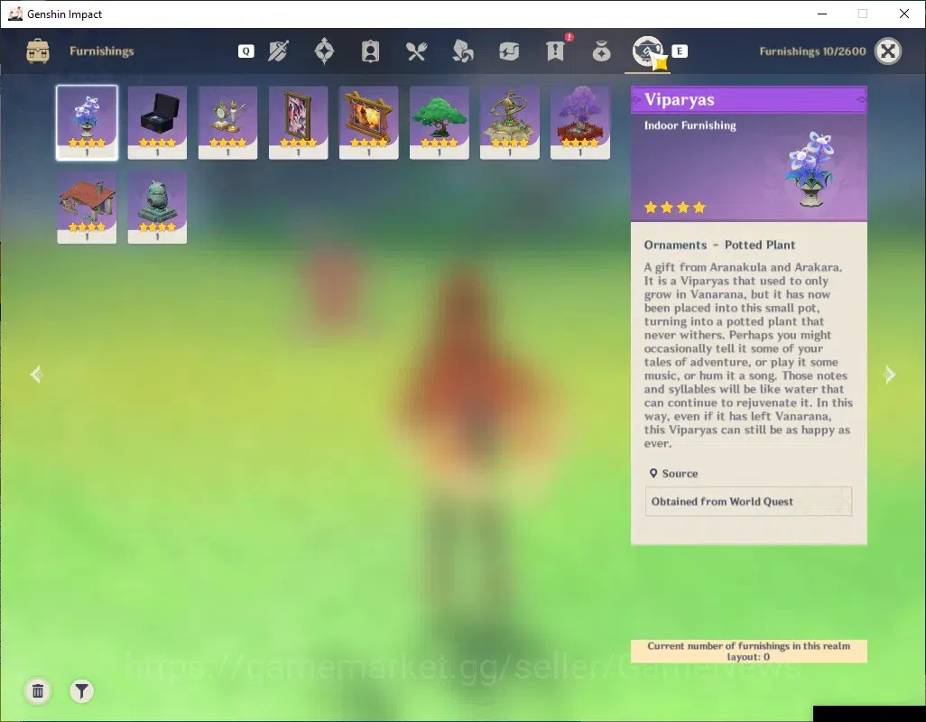Image resolution: width=926 pixels, height=722 pixels.
Task: Select the wooden framed orange painting
Action: (368, 123)
